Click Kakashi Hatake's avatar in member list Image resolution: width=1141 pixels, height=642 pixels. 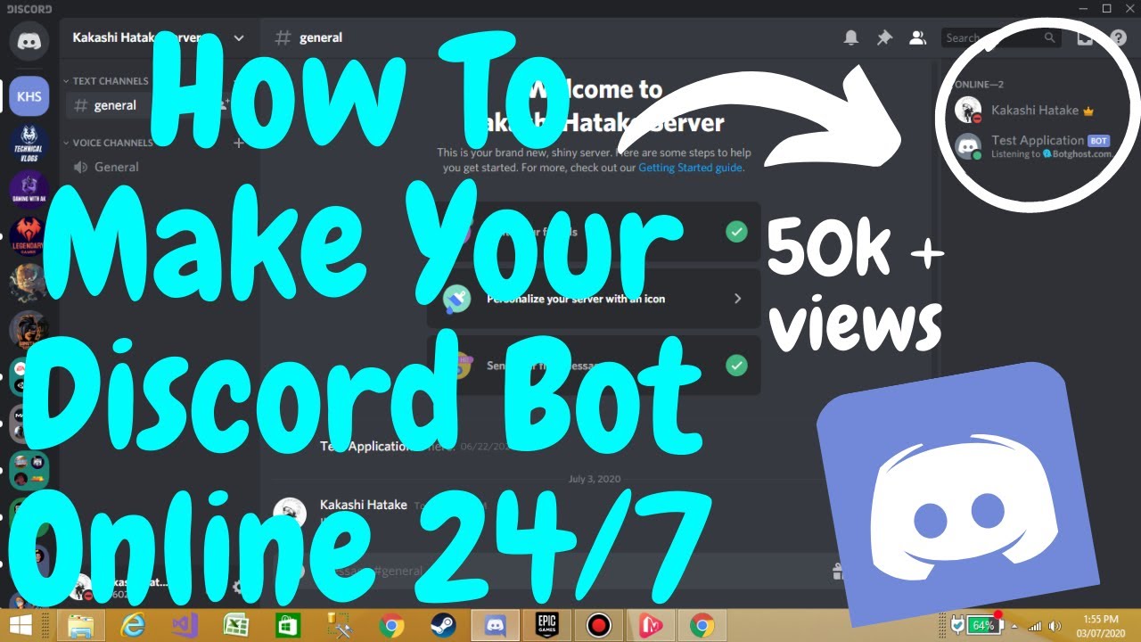(967, 111)
